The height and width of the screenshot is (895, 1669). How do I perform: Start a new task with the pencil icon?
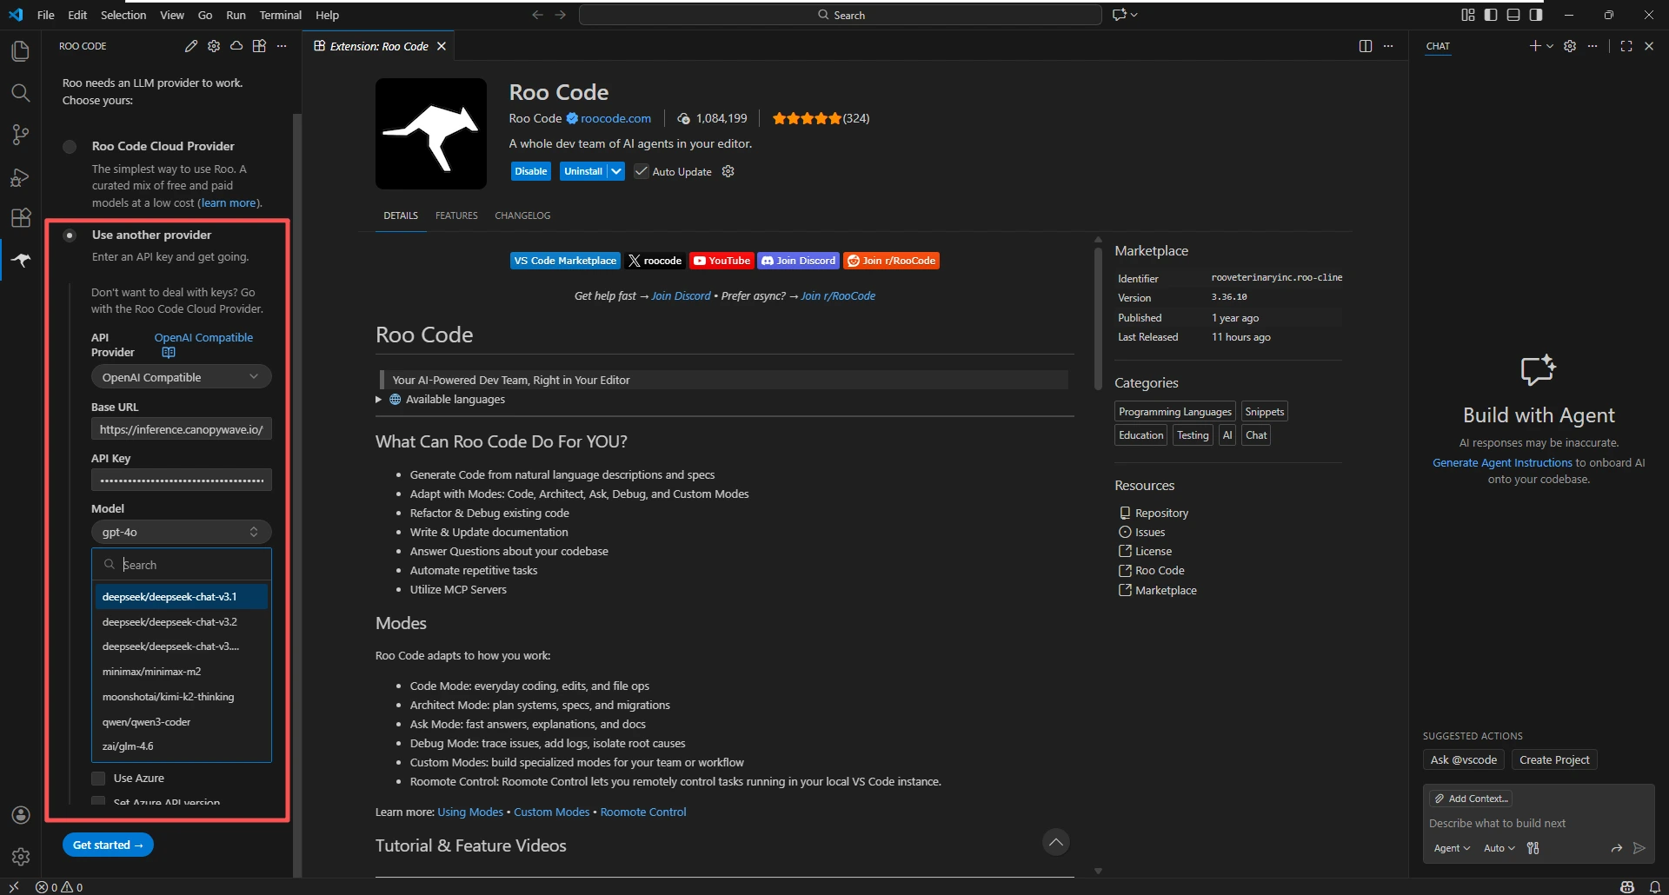pyautogui.click(x=191, y=46)
